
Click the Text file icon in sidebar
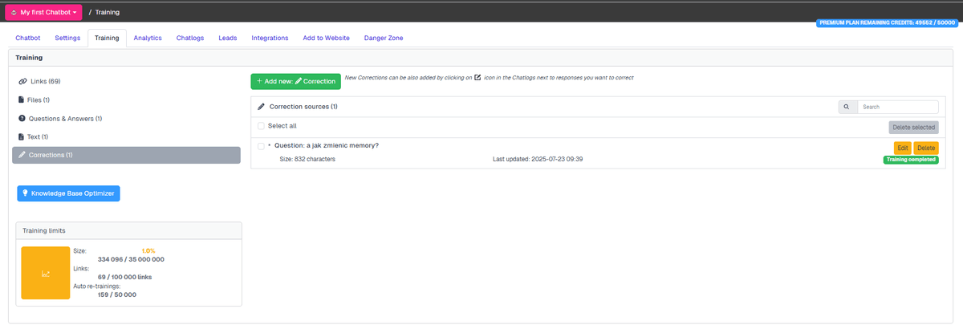click(21, 137)
